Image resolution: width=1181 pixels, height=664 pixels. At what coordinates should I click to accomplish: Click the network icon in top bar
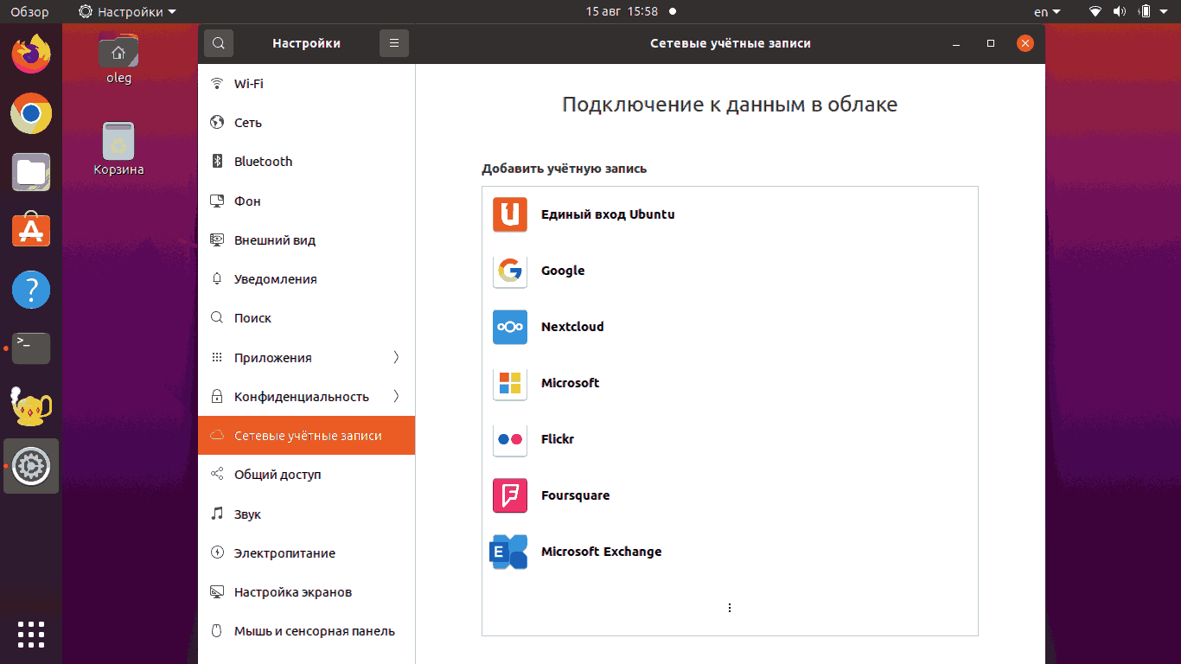coord(1095,12)
